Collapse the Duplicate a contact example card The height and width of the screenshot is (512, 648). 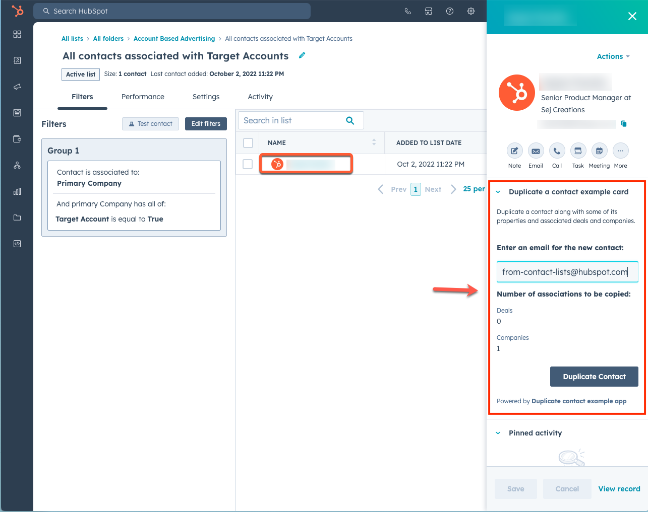498,192
